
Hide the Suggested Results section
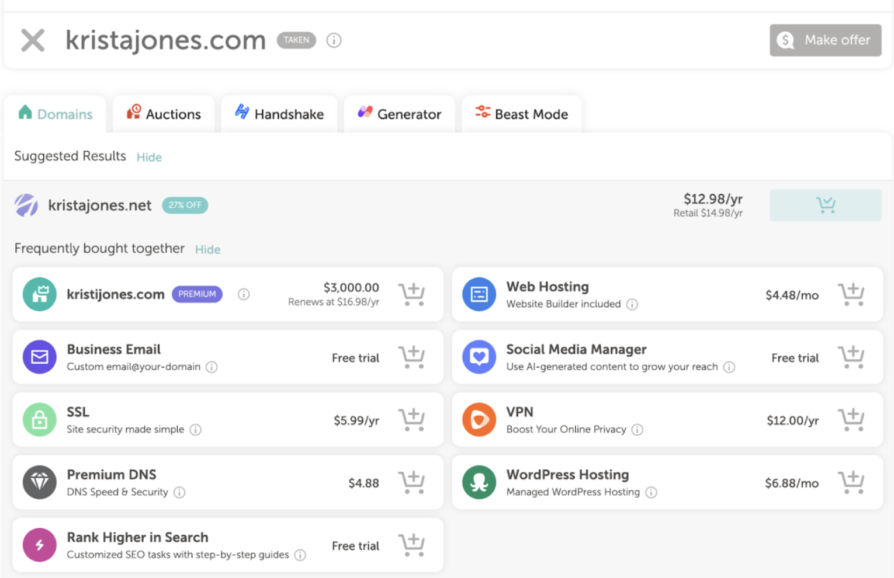149,157
